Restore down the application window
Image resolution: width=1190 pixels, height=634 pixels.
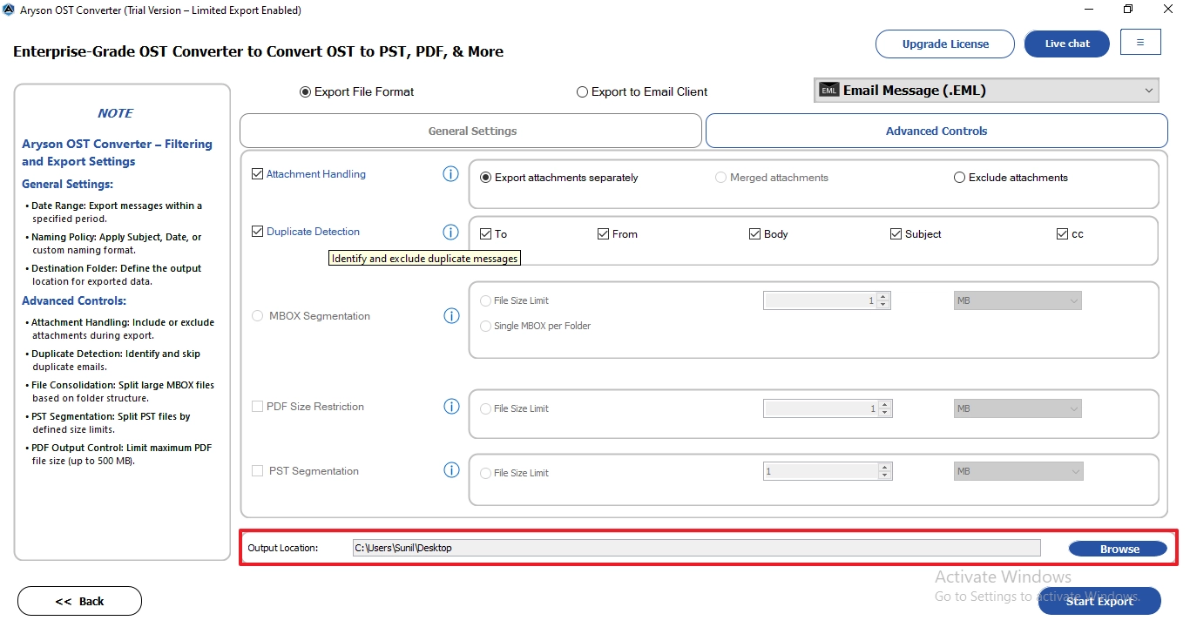coord(1129,10)
